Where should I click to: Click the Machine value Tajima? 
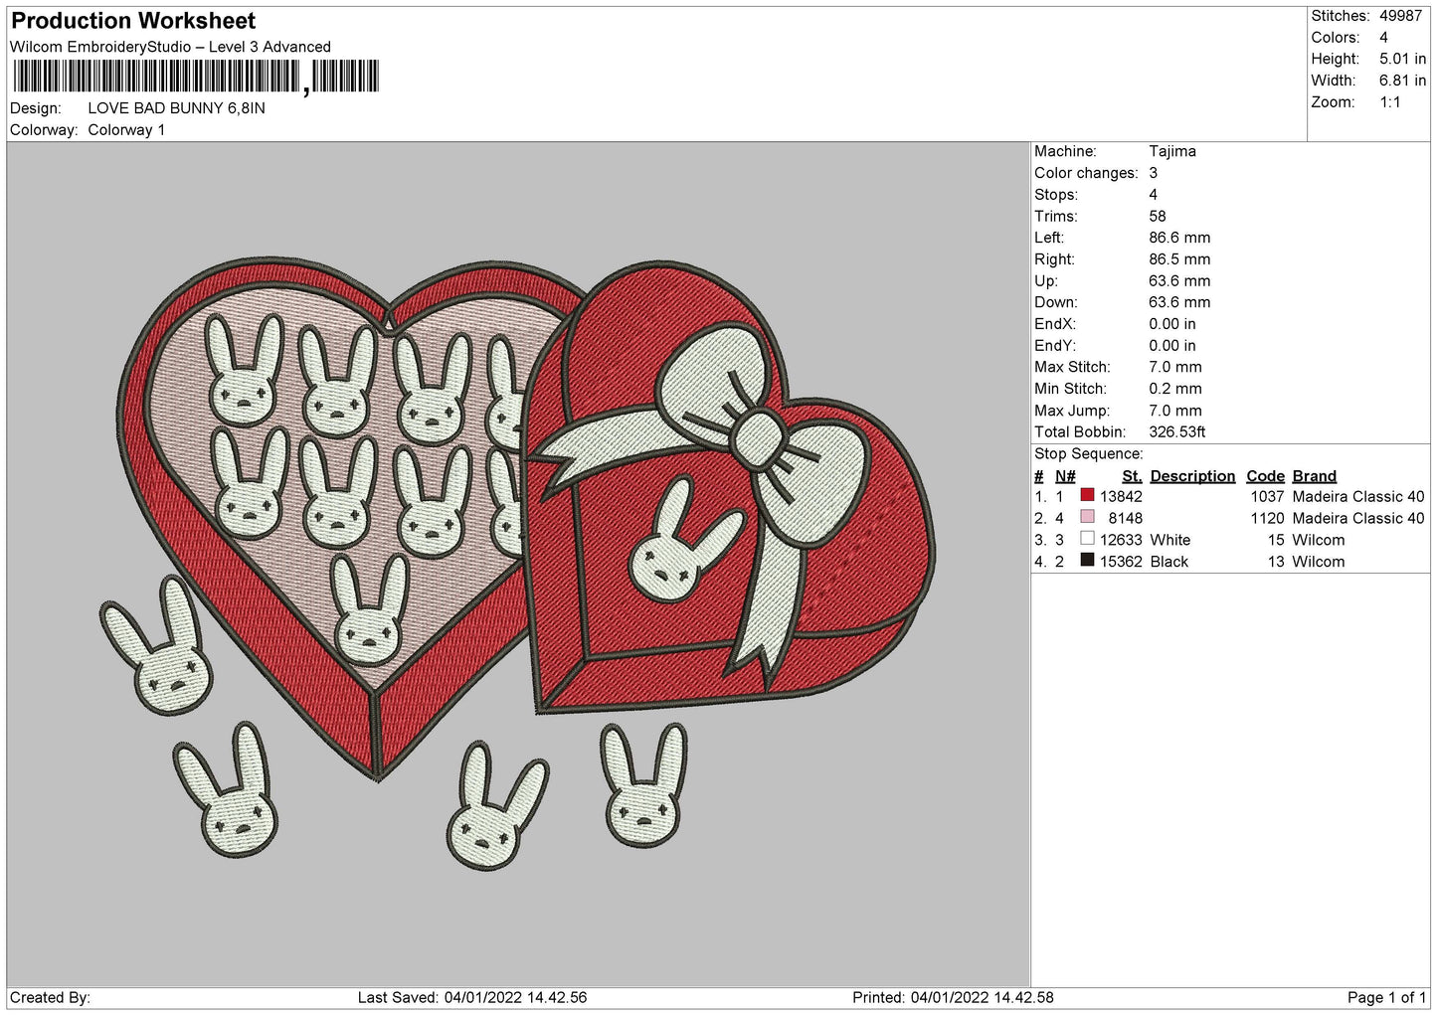coord(1171,151)
